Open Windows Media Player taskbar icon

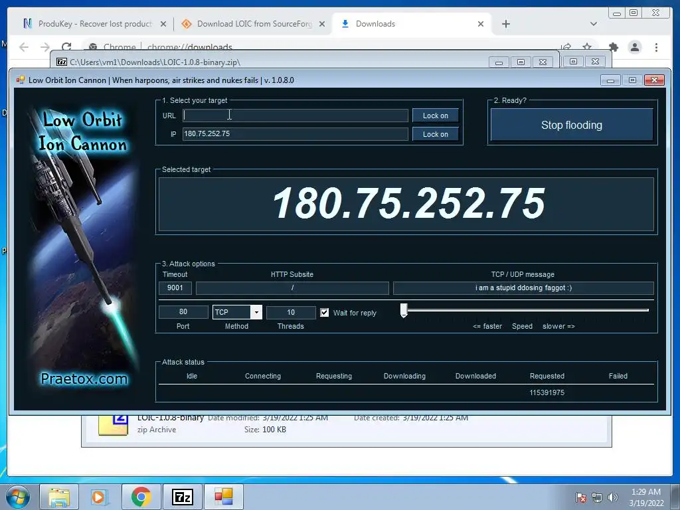[98, 497]
